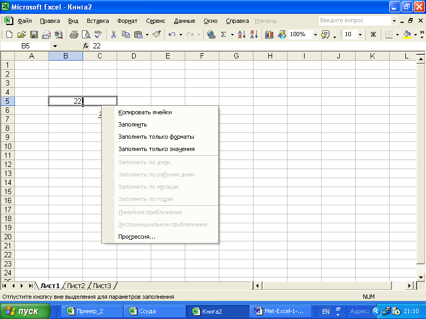The image size is (426, 319).
Task: Open the Paste options dropdown arrow
Action: pyautogui.click(x=147, y=35)
